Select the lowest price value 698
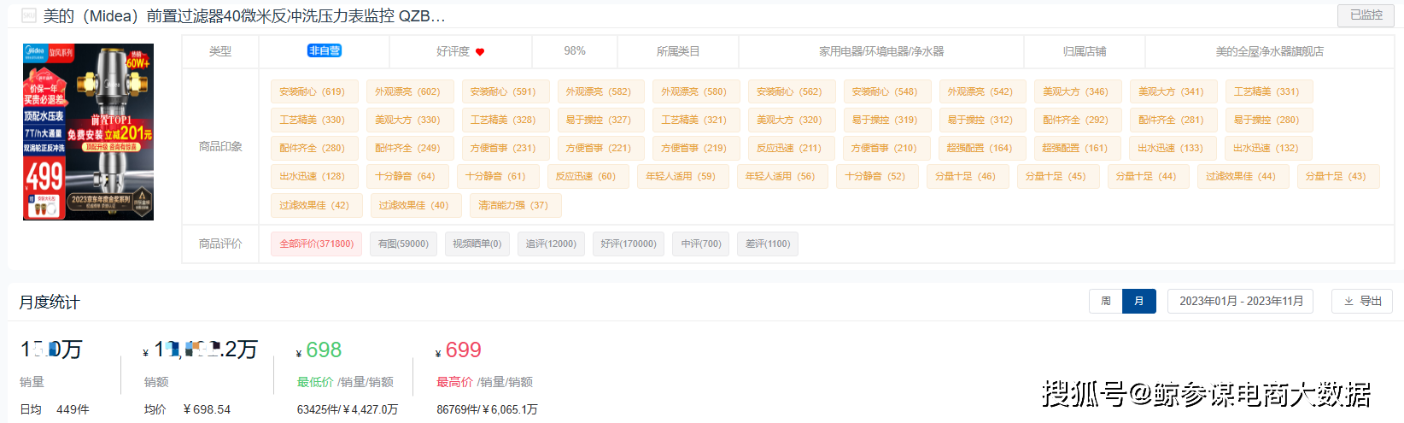This screenshot has width=1404, height=423. tap(324, 350)
